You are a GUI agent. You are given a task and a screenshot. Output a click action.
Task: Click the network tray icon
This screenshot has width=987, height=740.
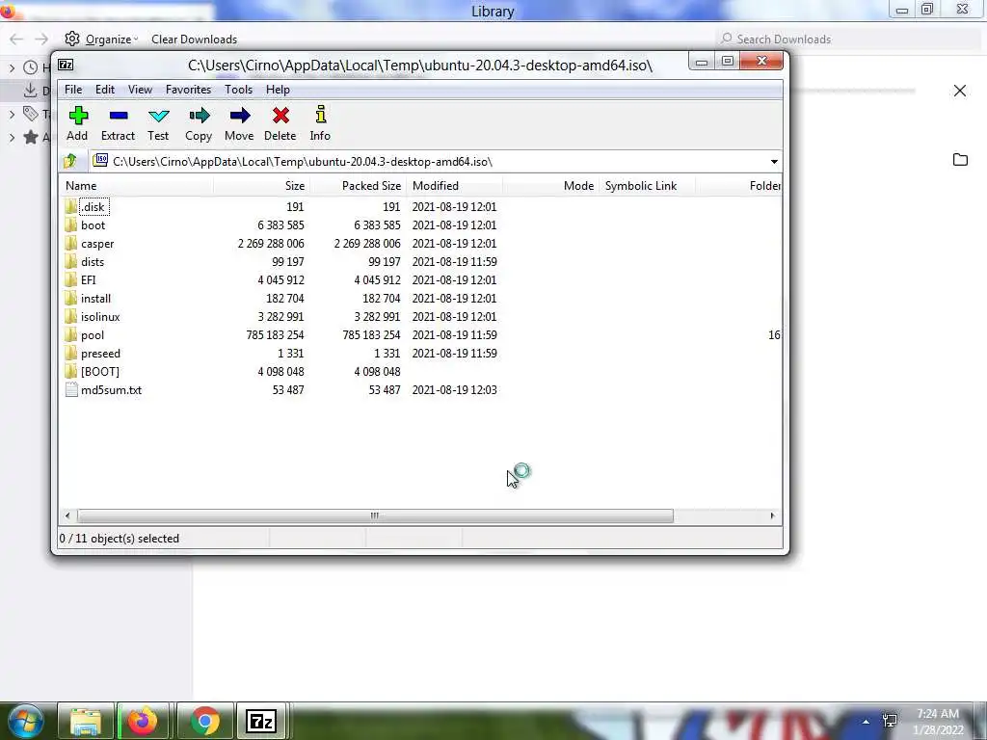click(x=890, y=721)
